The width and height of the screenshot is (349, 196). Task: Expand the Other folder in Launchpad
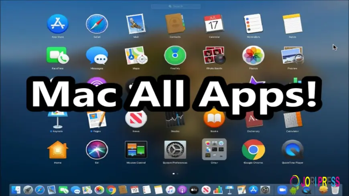coord(214,149)
